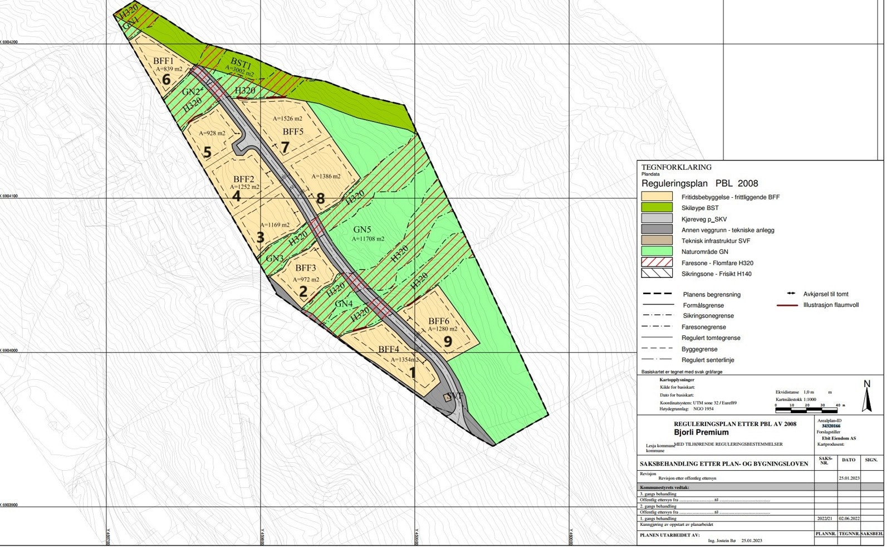Click the 'Kartmålestokk 1:1000' text
This screenshot has height=547, width=891.
796,399
